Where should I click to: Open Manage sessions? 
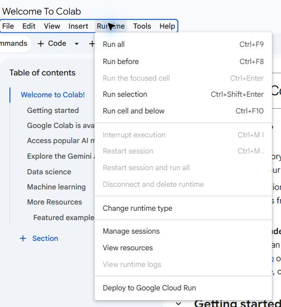point(183,231)
